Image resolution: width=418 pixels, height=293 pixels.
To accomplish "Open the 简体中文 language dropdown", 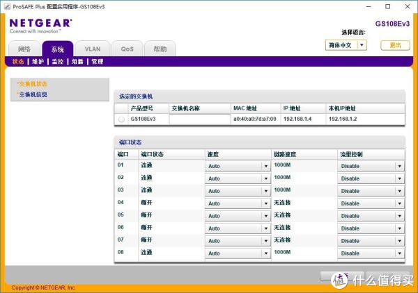I will (x=346, y=45).
